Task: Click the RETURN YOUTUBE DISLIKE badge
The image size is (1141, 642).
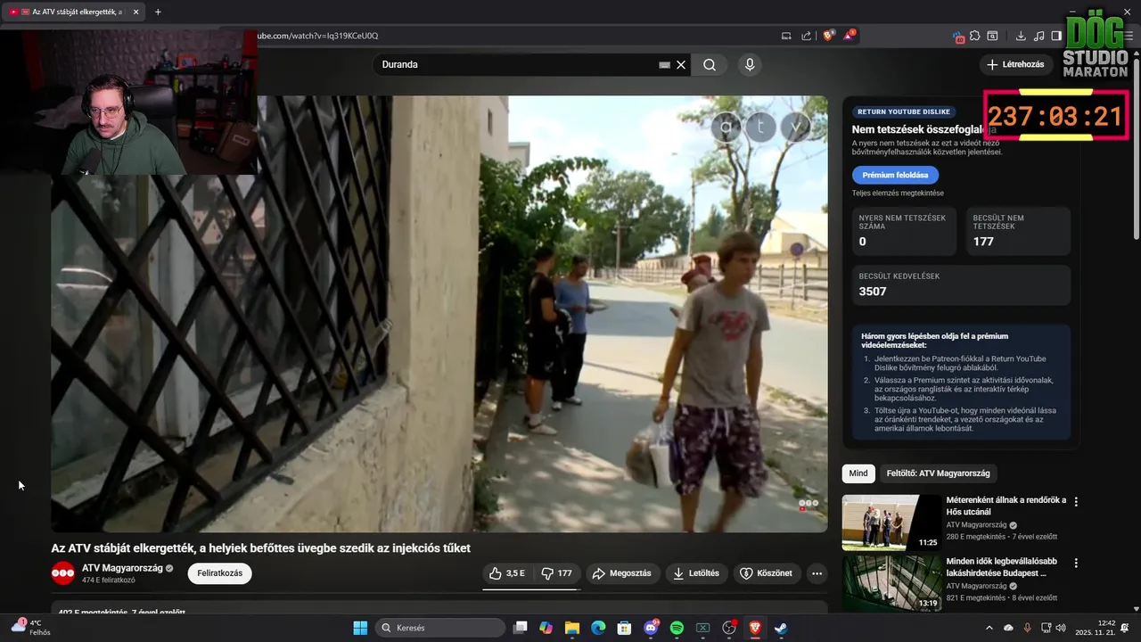Action: point(904,111)
